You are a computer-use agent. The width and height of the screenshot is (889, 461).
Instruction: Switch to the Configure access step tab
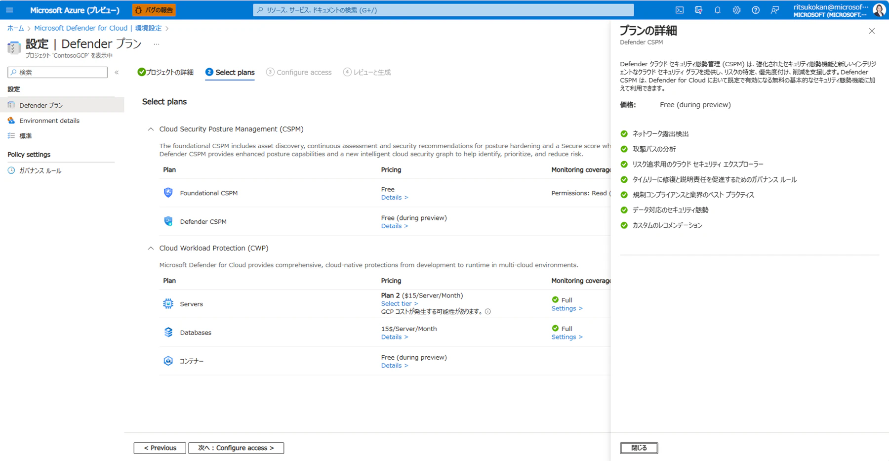[x=299, y=72]
